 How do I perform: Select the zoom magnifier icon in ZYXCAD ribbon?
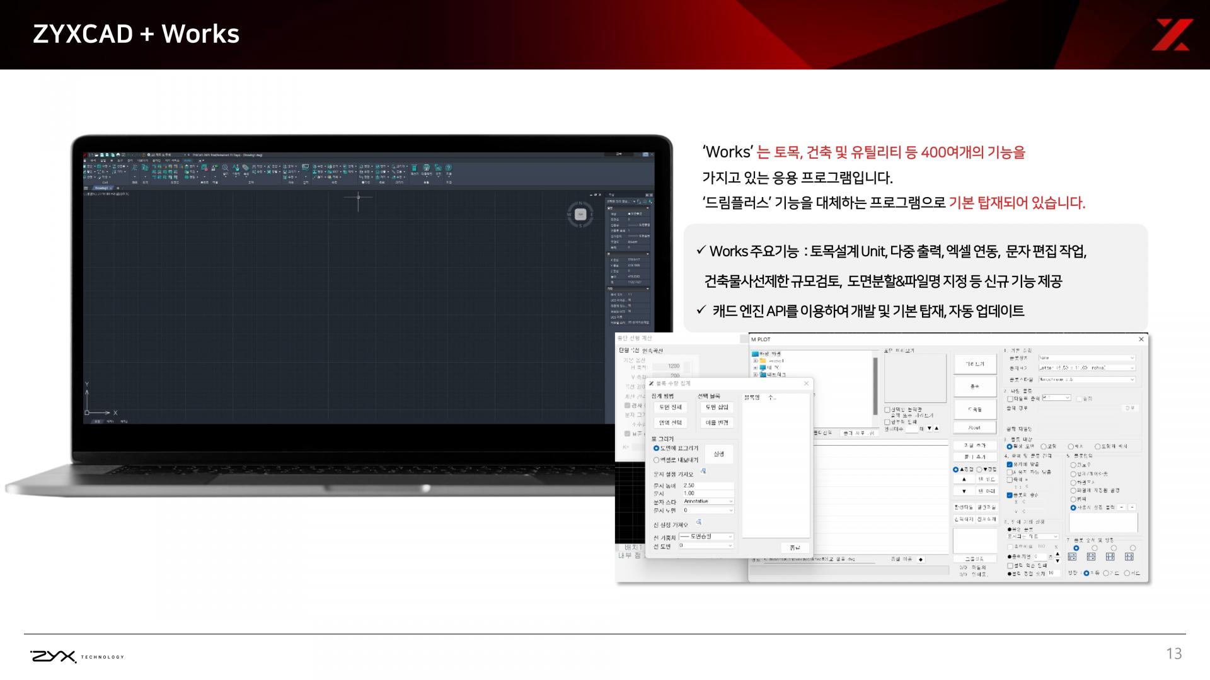pyautogui.click(x=225, y=168)
